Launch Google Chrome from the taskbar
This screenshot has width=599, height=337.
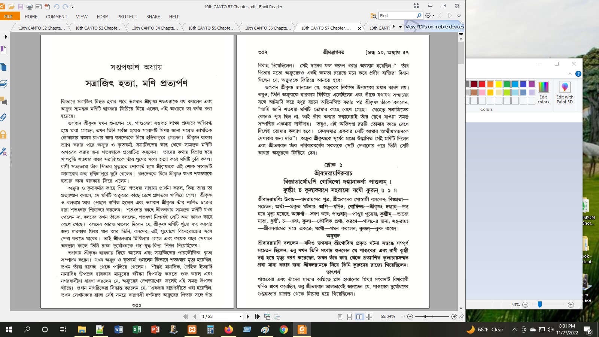283,330
